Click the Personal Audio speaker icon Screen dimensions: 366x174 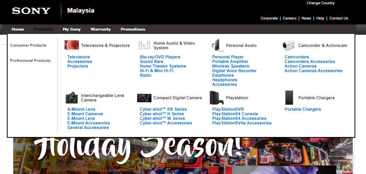pos(216,45)
